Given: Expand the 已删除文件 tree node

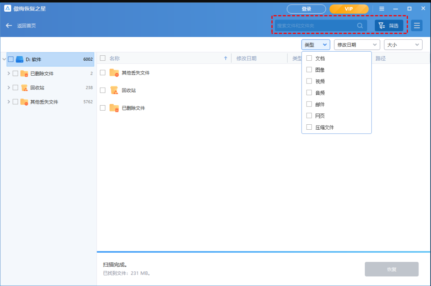Looking at the screenshot, I should (x=8, y=73).
